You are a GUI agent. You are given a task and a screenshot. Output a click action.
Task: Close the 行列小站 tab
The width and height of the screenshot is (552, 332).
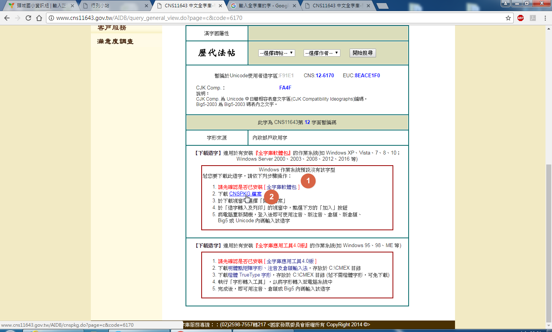coord(146,6)
